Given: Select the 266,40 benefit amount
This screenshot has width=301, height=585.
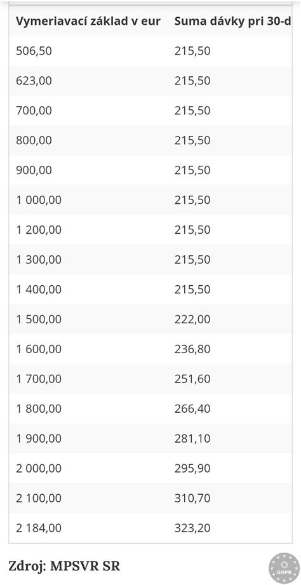Looking at the screenshot, I should click(192, 409).
